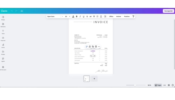Toggle the Pages view button
175x100 pixels.
[x=158, y=85]
